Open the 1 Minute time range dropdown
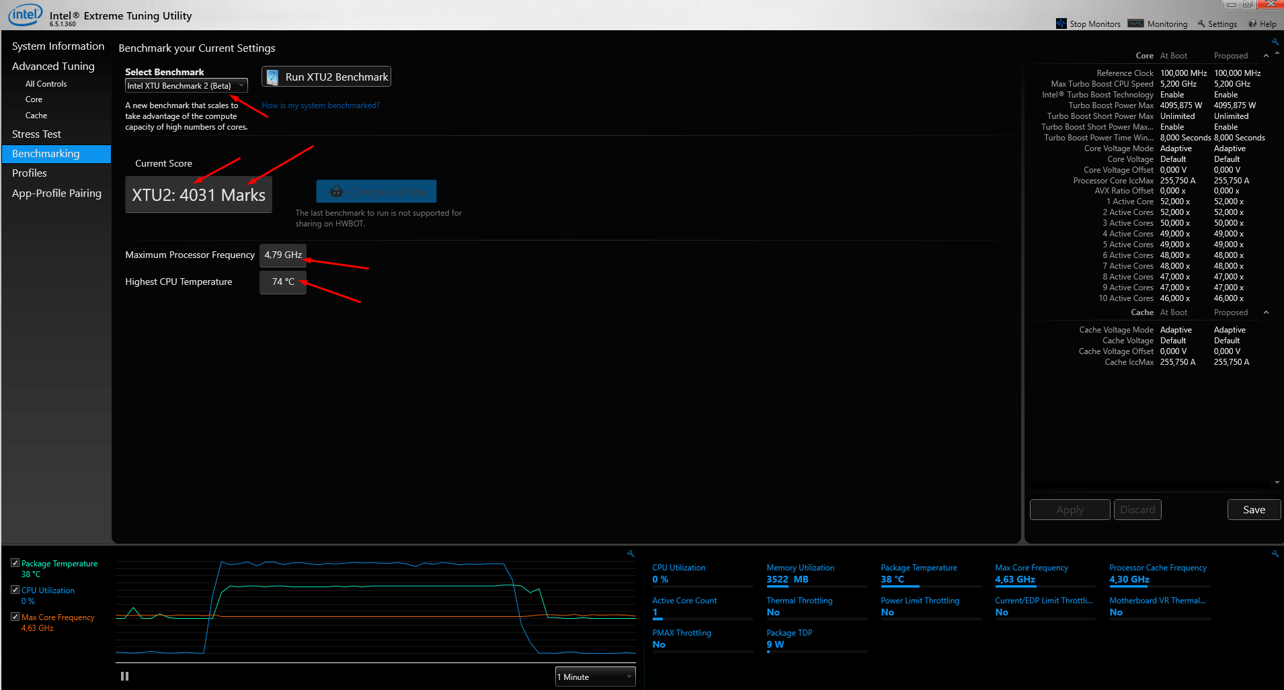Screen dimensions: 1284x690 tap(595, 677)
